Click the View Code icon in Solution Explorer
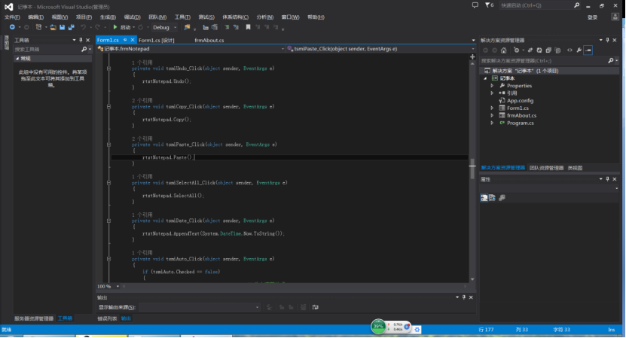The width and height of the screenshot is (626, 338). tap(570, 50)
